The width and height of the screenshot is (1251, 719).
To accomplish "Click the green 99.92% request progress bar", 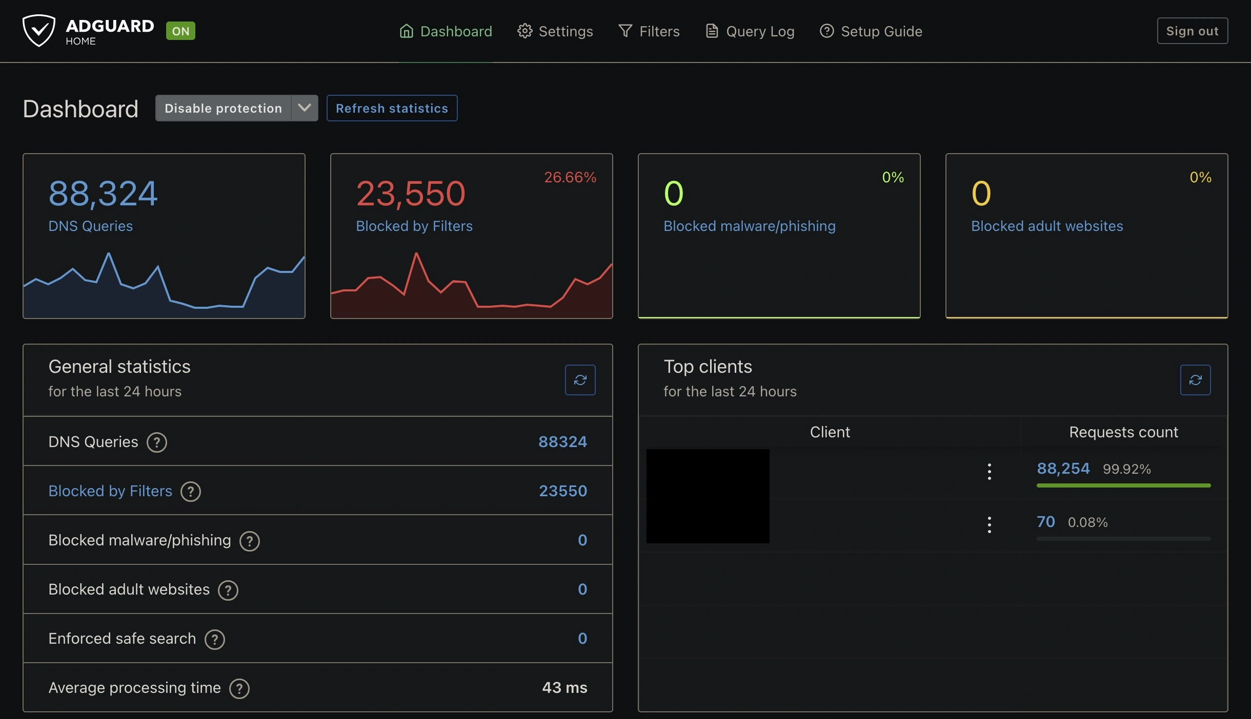I will pos(1123,485).
